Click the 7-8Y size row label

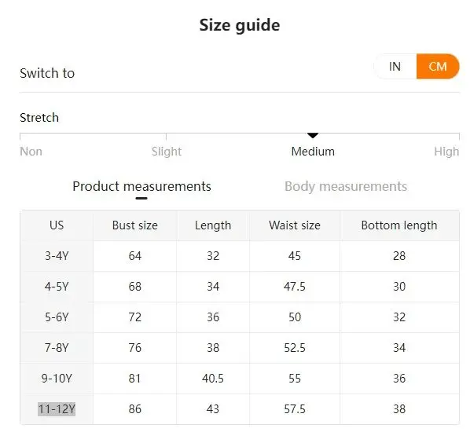coord(57,348)
